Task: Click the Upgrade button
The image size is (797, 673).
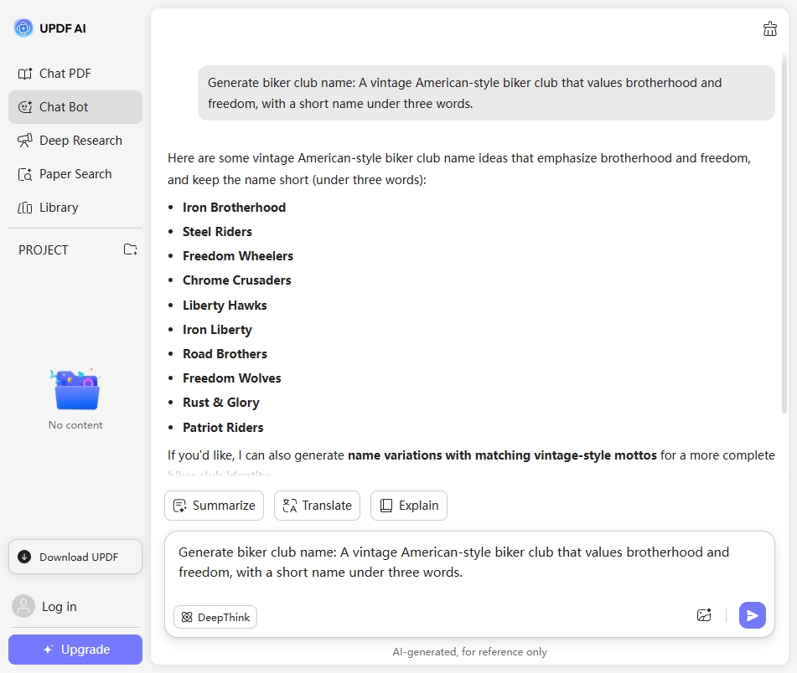Action: tap(75, 650)
